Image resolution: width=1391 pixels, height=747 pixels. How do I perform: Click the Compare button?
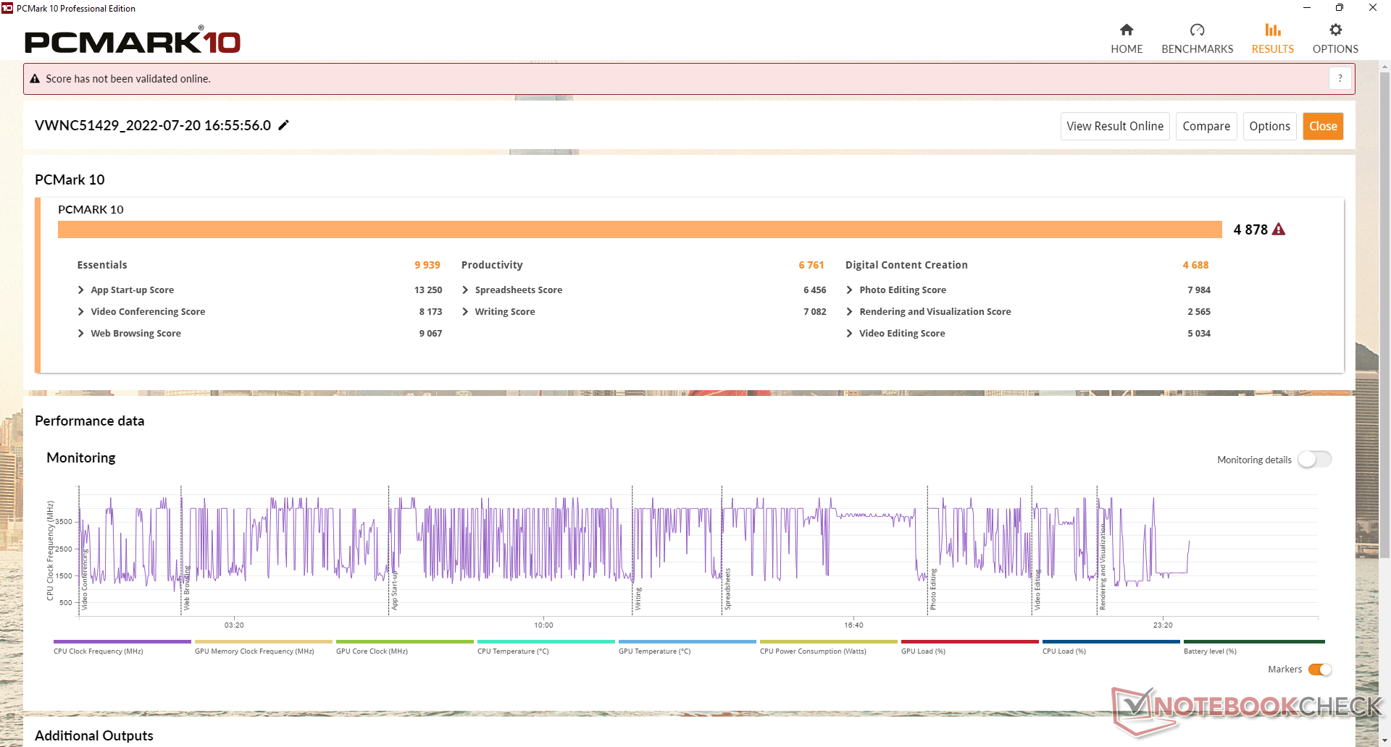click(x=1206, y=126)
